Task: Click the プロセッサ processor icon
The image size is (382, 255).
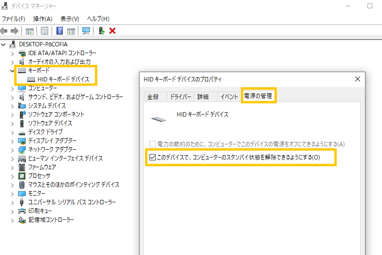Action: point(22,176)
